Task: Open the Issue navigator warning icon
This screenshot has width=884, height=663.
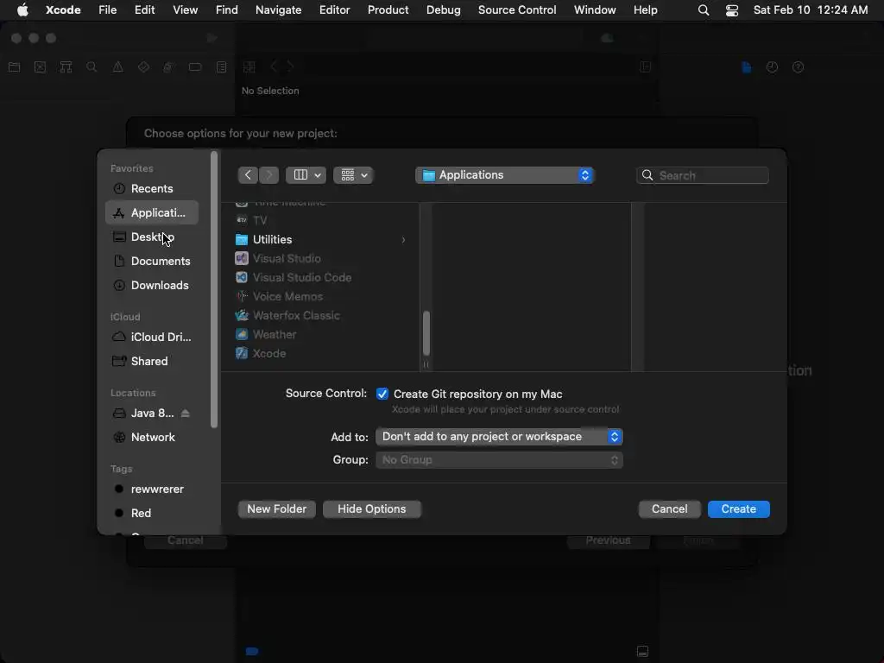Action: coord(117,67)
